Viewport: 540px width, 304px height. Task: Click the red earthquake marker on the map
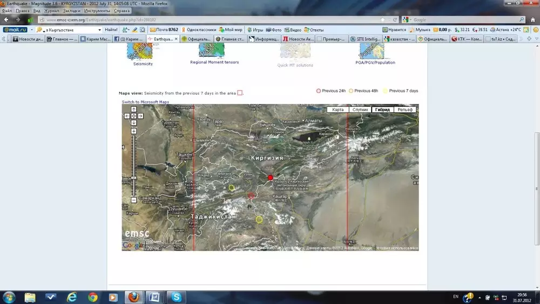tap(271, 178)
